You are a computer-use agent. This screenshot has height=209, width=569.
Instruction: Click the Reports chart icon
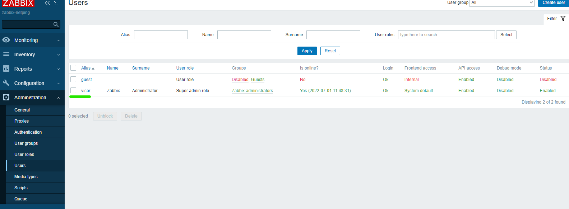[x=6, y=68]
